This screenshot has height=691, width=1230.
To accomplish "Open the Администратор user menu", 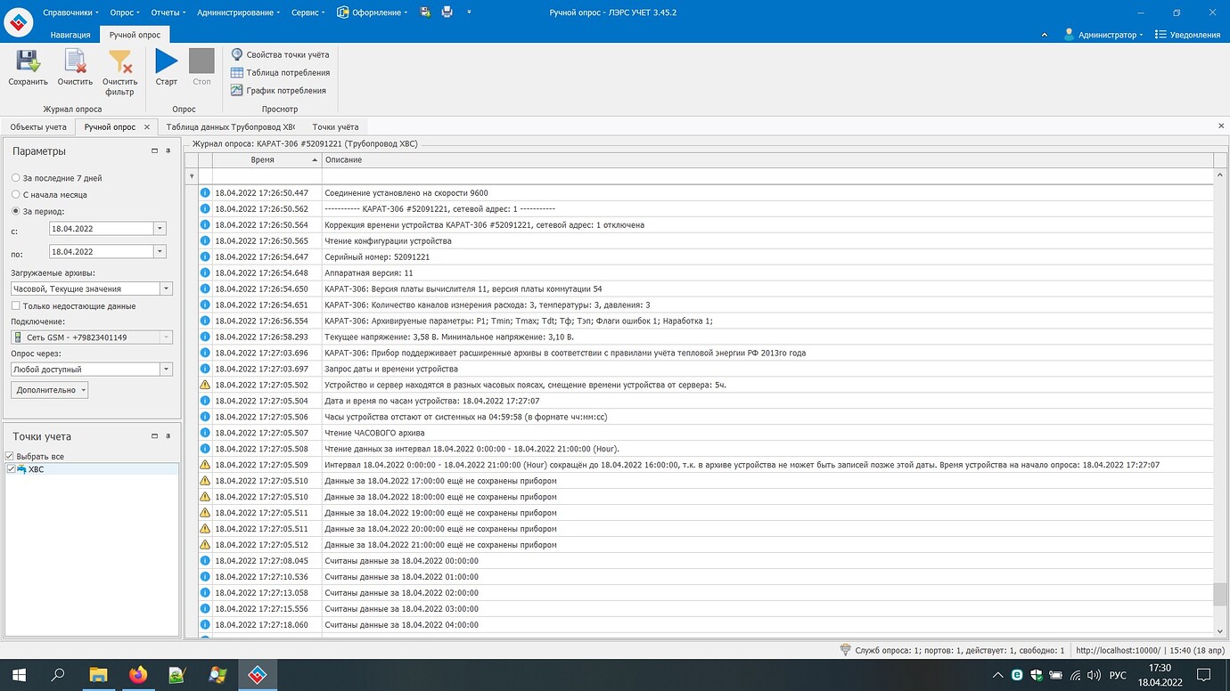I will pos(1103,35).
